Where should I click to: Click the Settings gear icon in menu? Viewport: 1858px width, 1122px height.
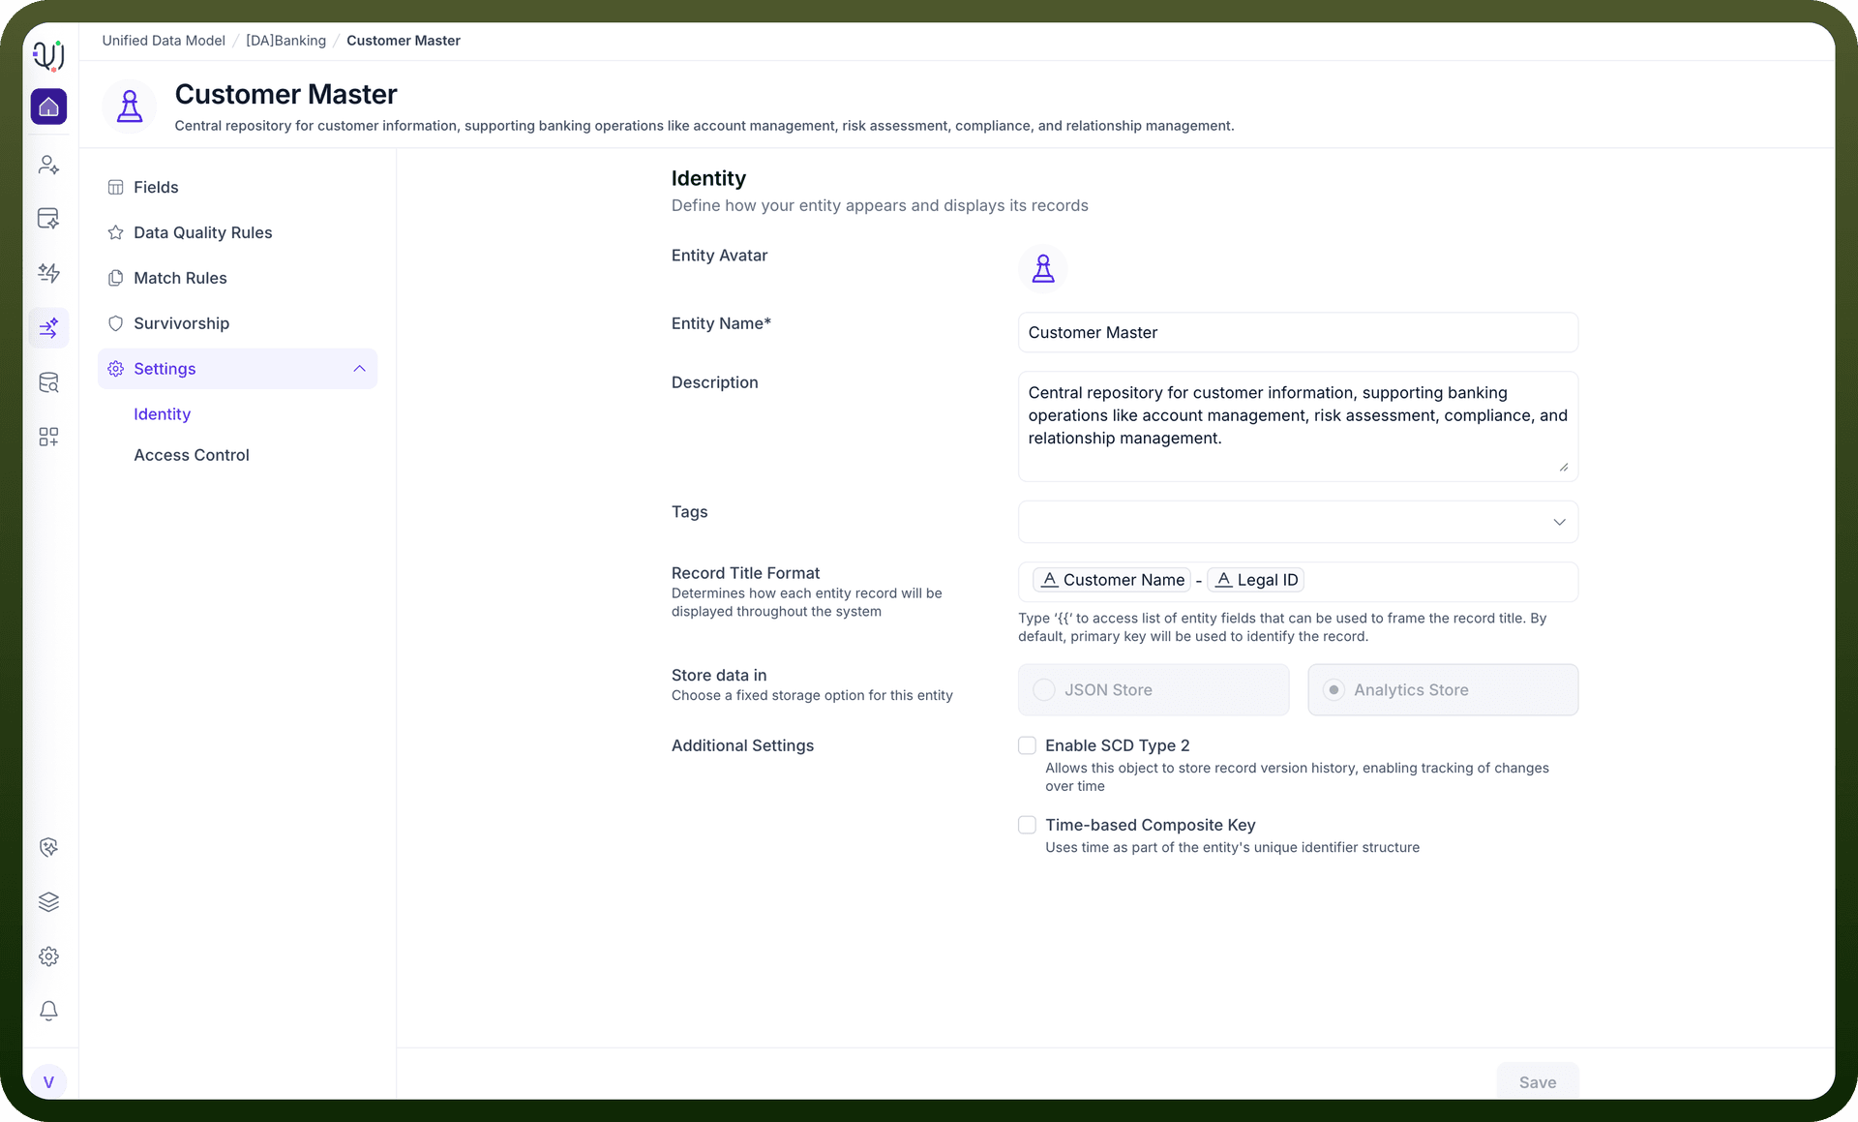tap(115, 369)
